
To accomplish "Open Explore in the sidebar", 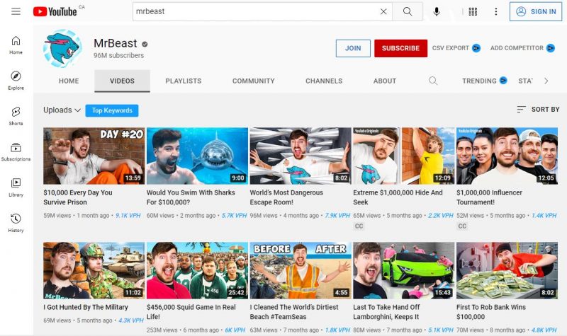I will (x=16, y=81).
